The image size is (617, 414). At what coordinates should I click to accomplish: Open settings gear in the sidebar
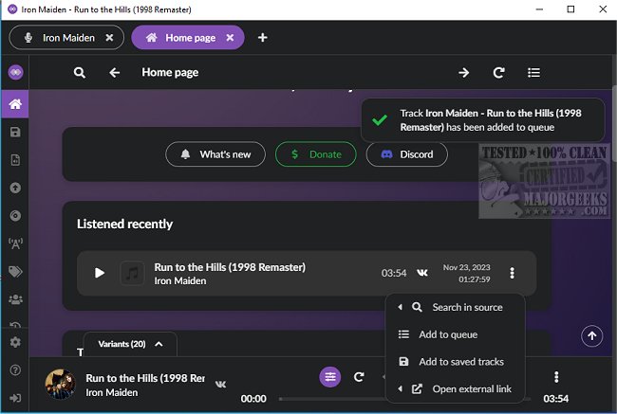(15, 342)
